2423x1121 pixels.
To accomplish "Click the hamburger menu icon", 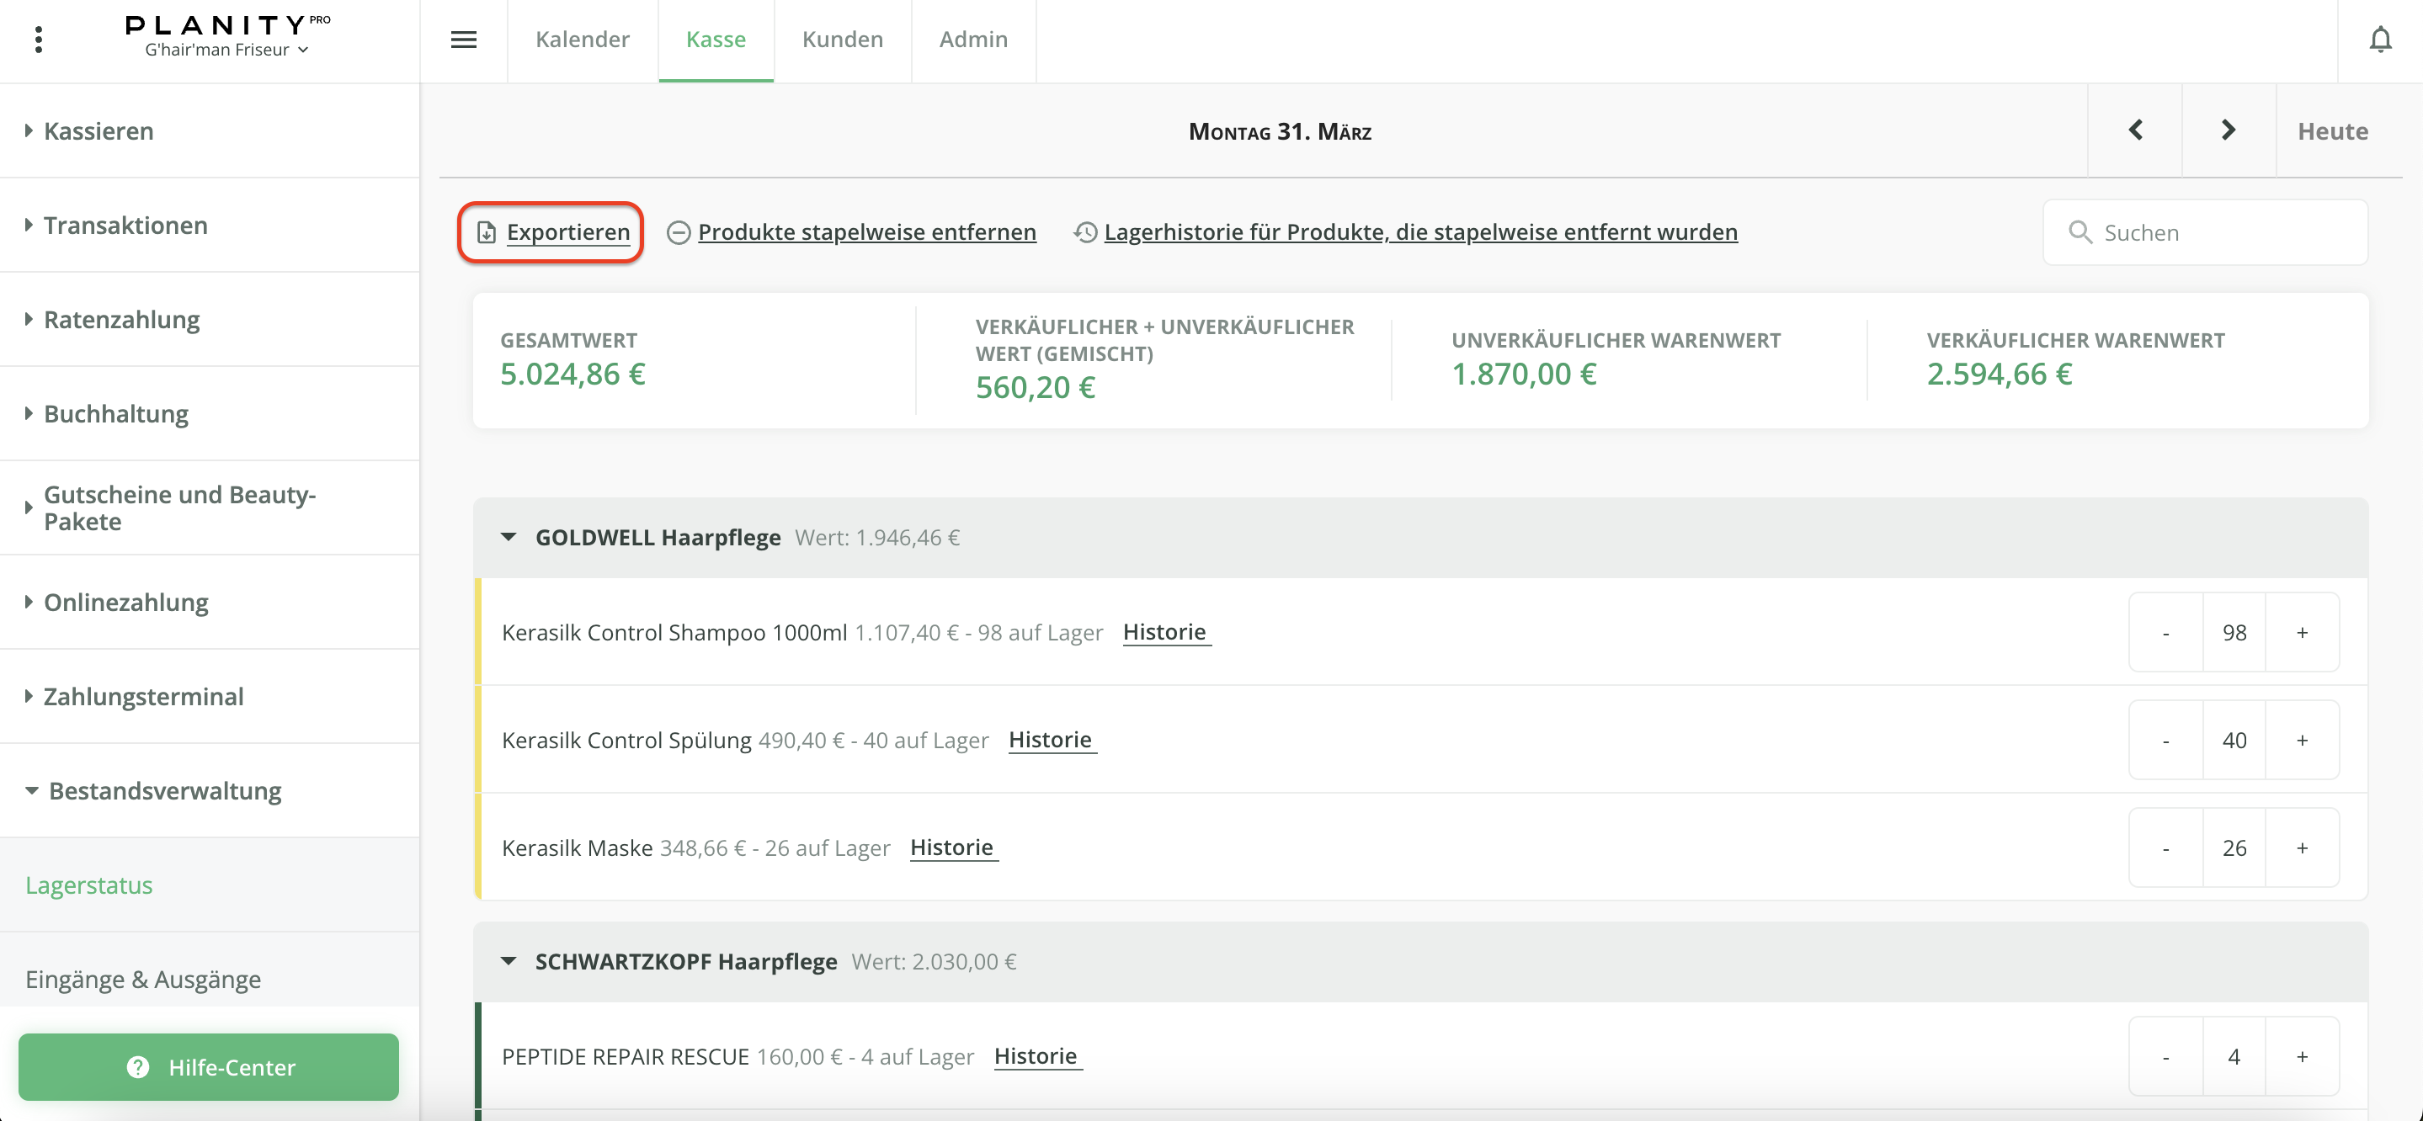I will (464, 40).
